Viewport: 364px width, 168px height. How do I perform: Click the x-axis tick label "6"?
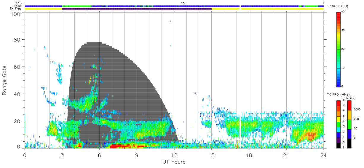(99, 155)
